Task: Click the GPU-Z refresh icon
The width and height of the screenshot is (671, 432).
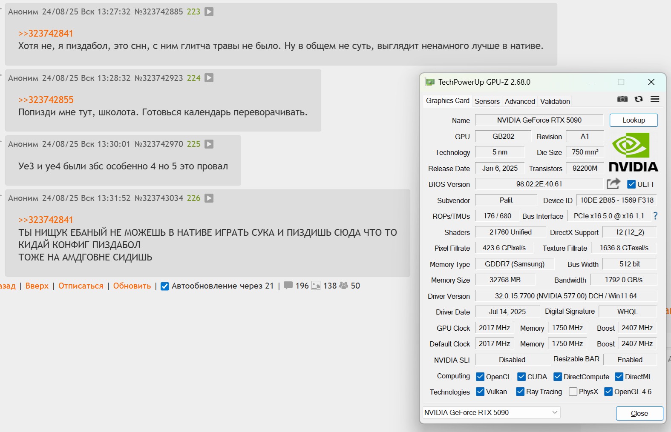Action: [x=639, y=99]
